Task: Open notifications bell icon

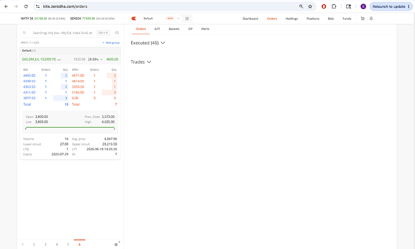Action: 371,19
